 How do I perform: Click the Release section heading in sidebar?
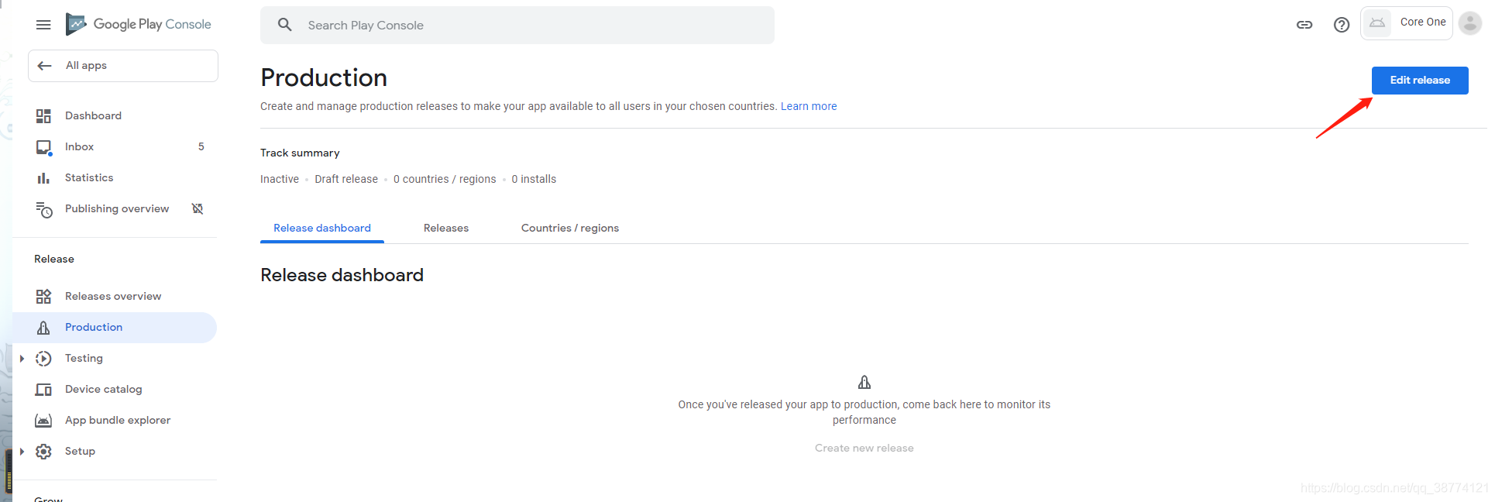point(54,260)
